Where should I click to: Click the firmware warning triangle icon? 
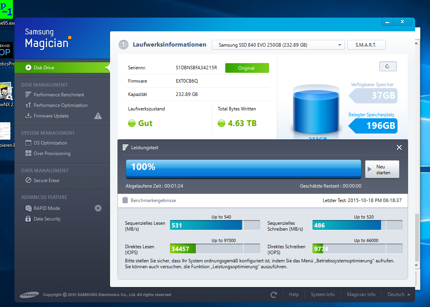click(x=98, y=116)
